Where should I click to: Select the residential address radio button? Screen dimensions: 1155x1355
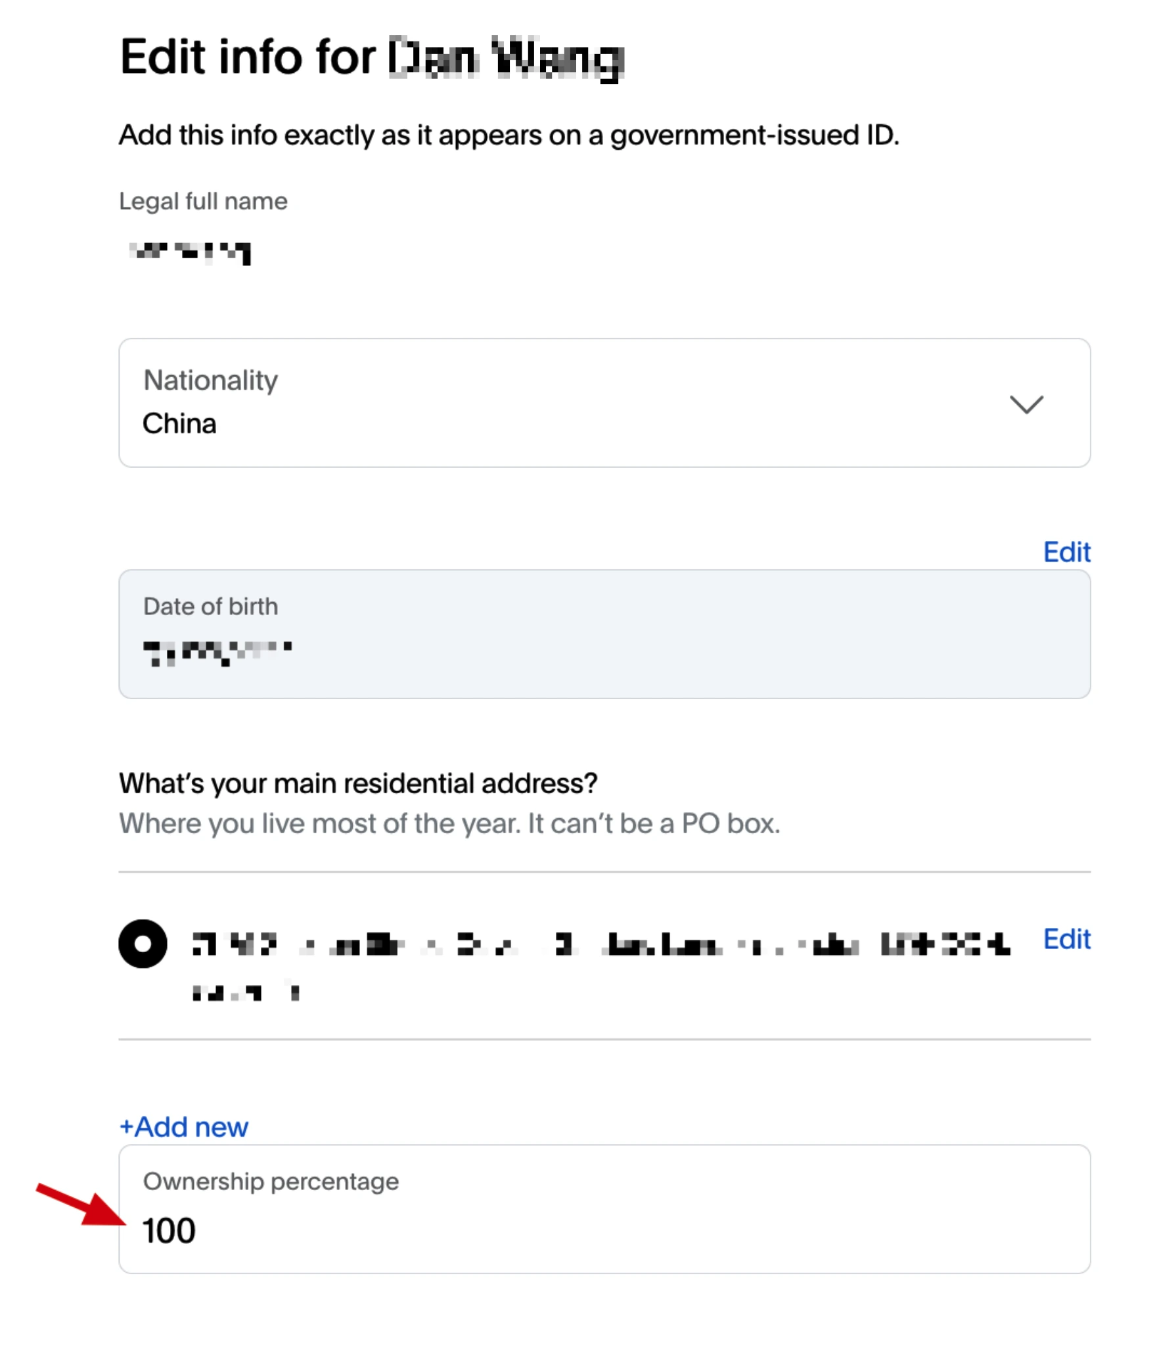click(x=143, y=944)
